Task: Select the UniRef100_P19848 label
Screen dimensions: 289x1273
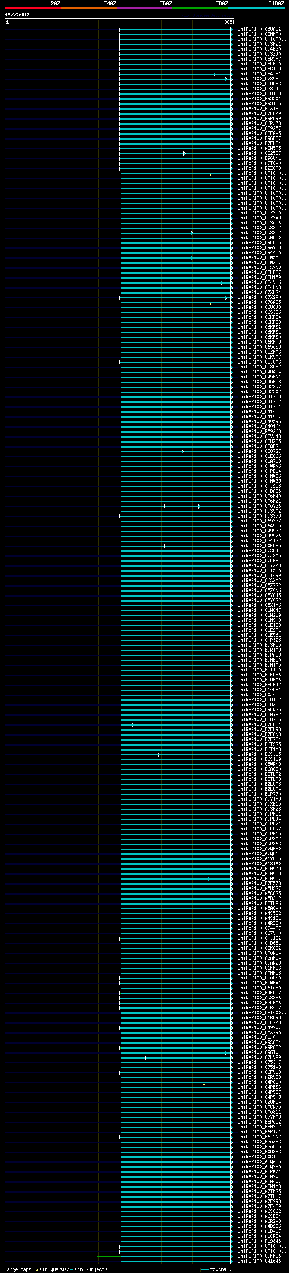Action: [x=259, y=1241]
